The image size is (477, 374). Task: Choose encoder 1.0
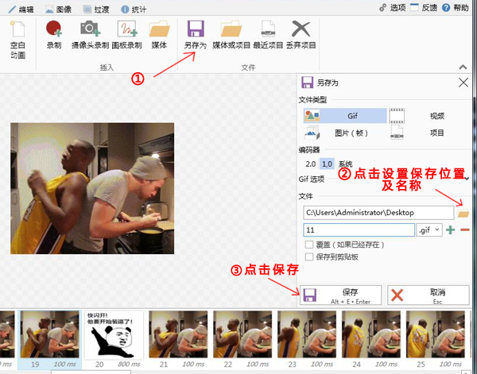click(x=327, y=164)
